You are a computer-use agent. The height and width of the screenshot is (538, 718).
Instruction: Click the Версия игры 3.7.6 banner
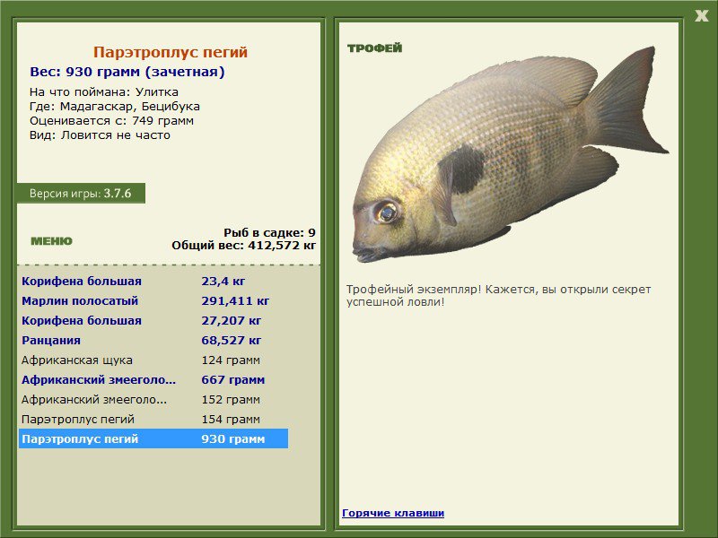(81, 193)
